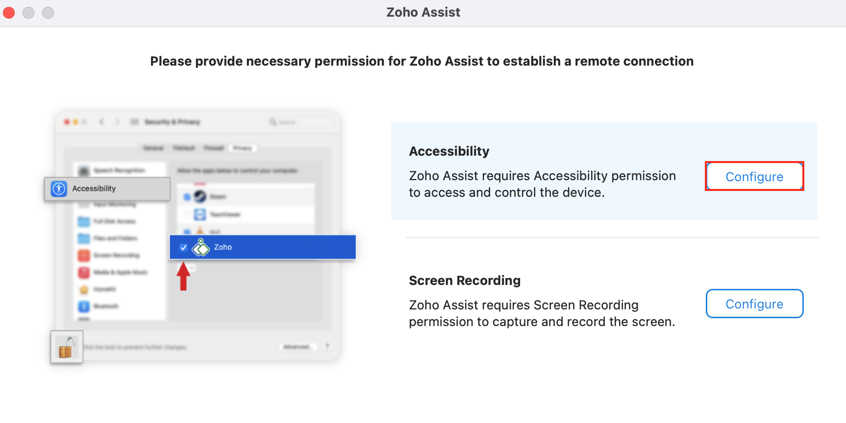Click the red upward arrow indicator

(x=183, y=277)
